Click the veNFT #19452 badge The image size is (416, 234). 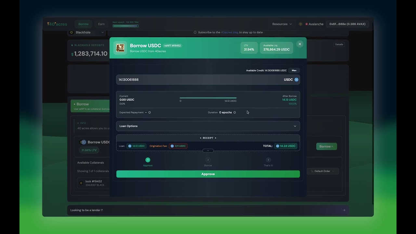[x=173, y=46]
